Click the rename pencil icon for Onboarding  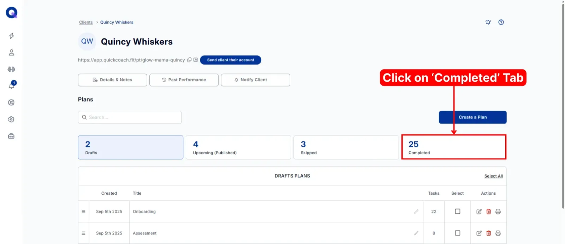416,212
